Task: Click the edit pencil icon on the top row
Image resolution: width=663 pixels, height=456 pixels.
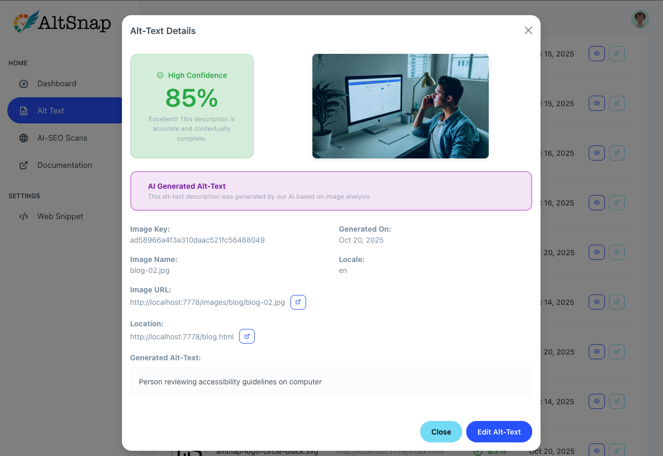Action: [x=616, y=53]
